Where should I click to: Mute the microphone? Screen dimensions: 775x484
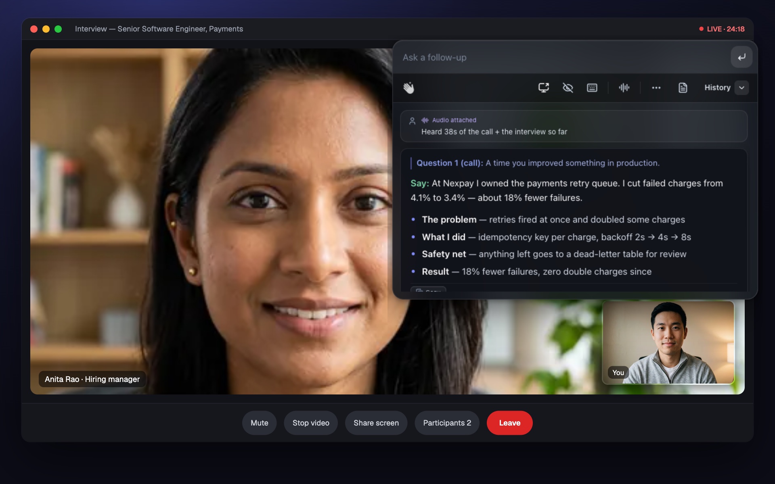(x=259, y=423)
